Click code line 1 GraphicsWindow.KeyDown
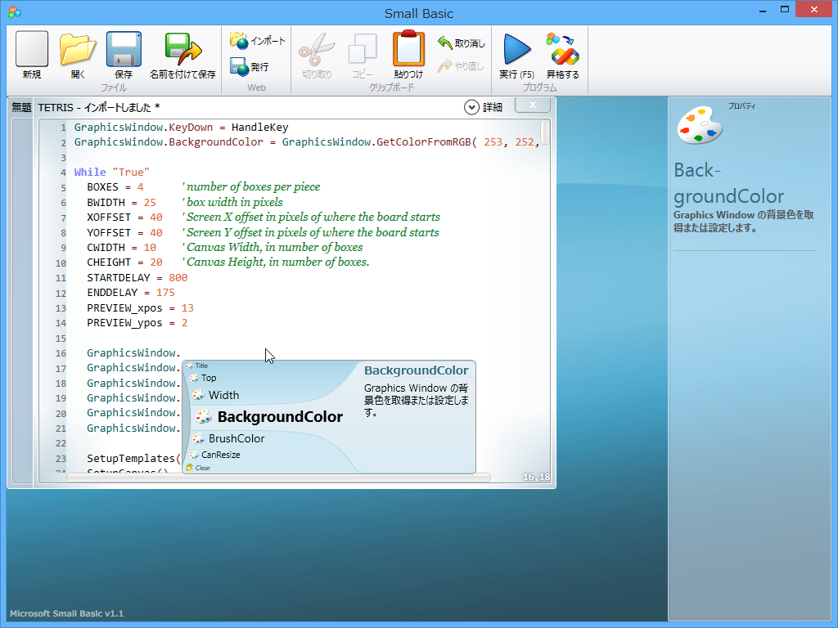The height and width of the screenshot is (628, 838). point(181,127)
